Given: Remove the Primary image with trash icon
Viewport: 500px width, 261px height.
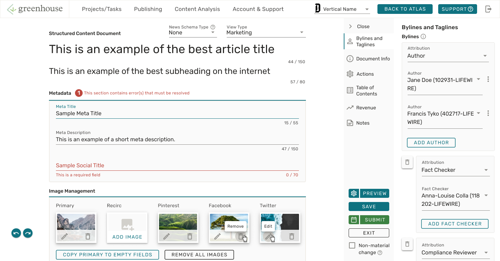Looking at the screenshot, I should (88, 236).
